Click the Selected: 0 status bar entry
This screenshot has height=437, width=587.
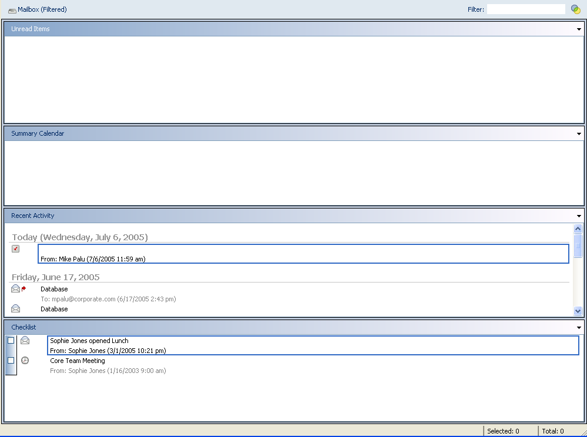(x=503, y=431)
